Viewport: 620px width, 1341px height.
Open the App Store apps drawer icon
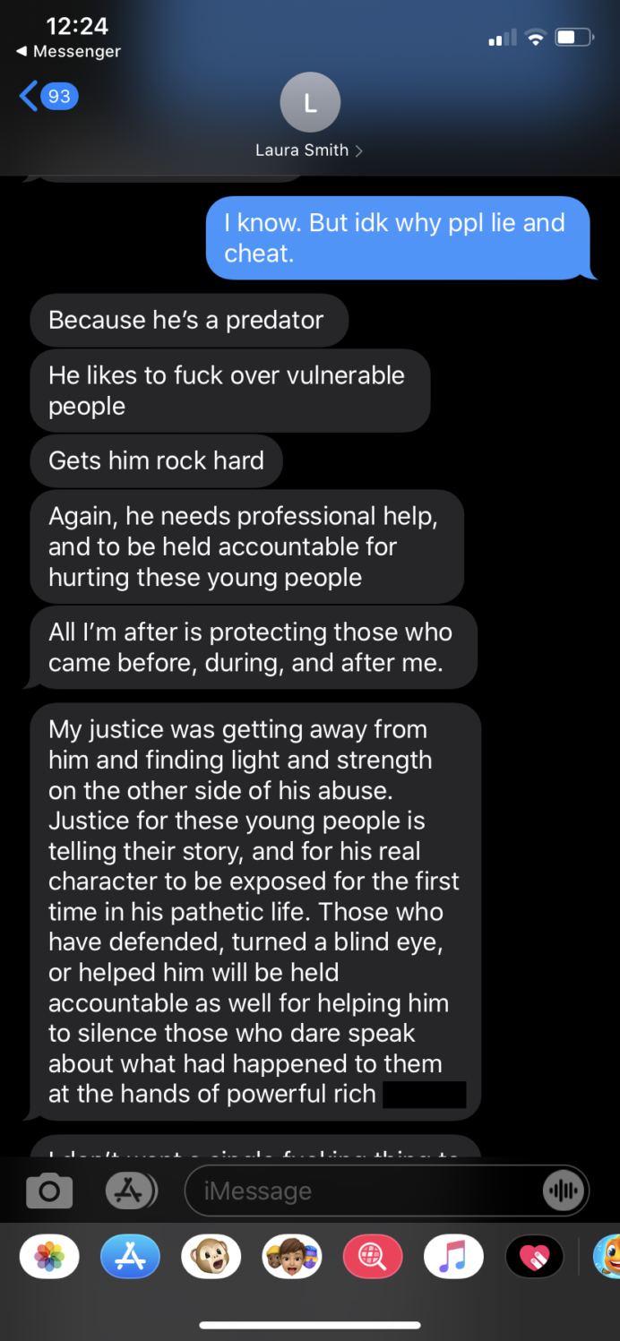(x=131, y=1191)
